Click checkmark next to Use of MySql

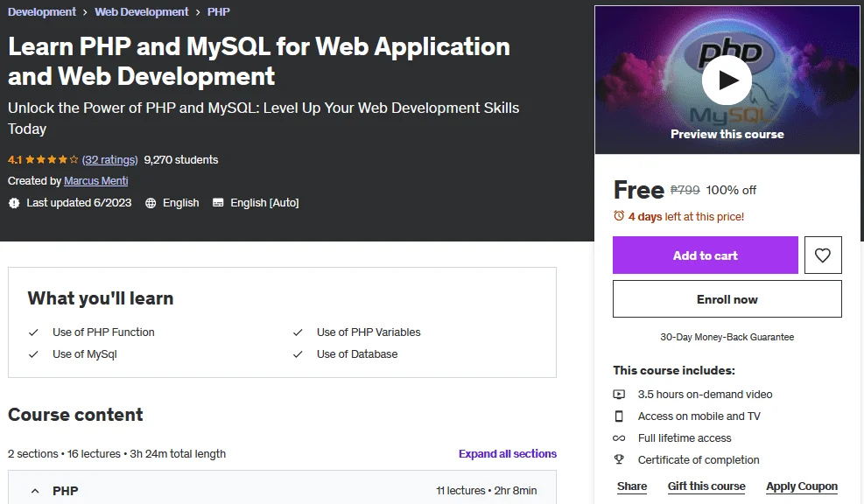pos(33,354)
